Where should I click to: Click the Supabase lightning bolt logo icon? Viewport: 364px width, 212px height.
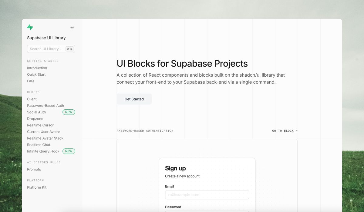point(30,27)
